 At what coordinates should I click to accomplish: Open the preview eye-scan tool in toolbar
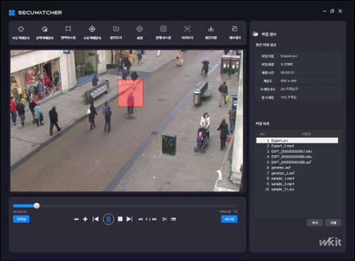187,29
